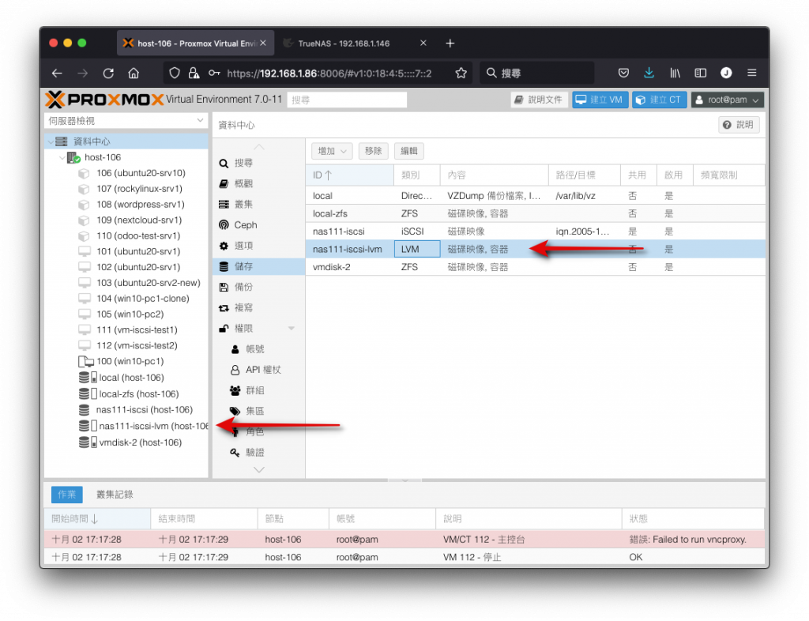The height and width of the screenshot is (621, 809).
Task: Collapse host-106 tree node
Action: 62,157
